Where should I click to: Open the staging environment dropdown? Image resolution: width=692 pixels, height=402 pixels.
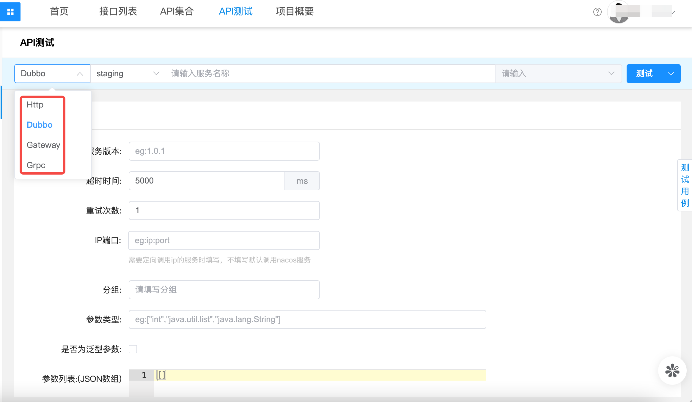128,74
